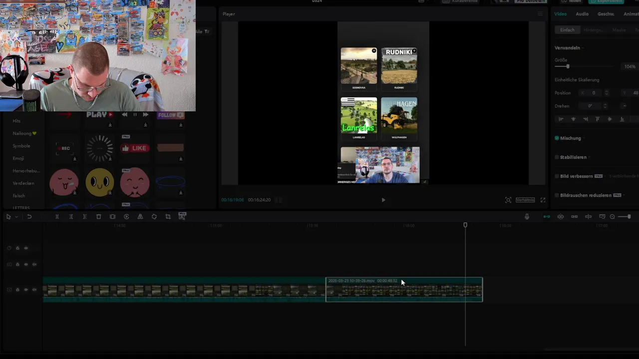
Task: Click the Drehen stepper arrows
Action: point(605,106)
